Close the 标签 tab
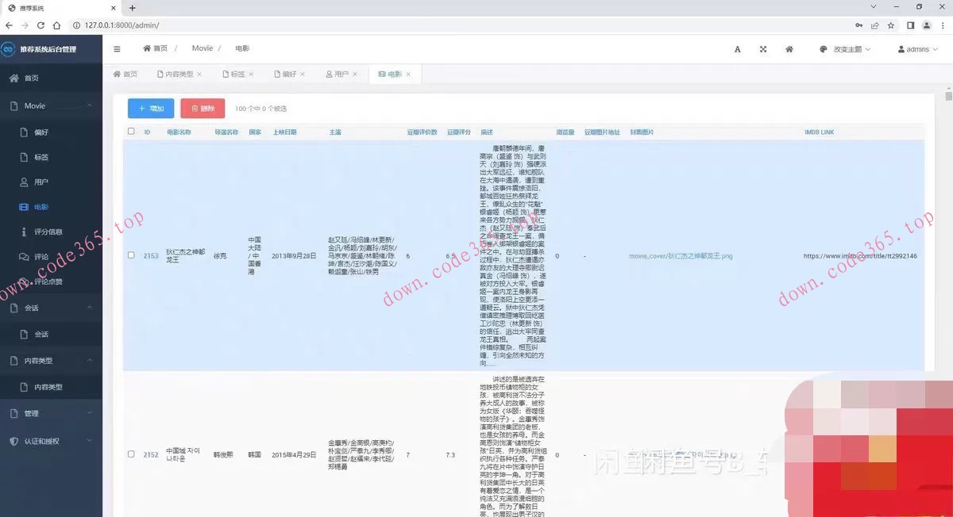 (x=251, y=74)
